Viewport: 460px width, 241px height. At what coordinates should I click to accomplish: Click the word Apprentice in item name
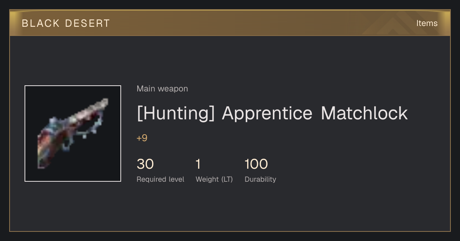pos(267,114)
